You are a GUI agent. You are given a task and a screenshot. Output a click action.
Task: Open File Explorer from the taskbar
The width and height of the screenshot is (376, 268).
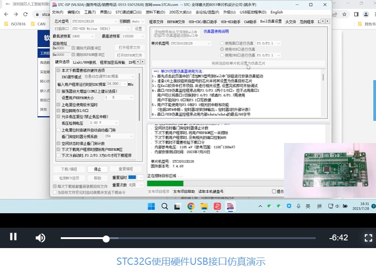click(204, 206)
